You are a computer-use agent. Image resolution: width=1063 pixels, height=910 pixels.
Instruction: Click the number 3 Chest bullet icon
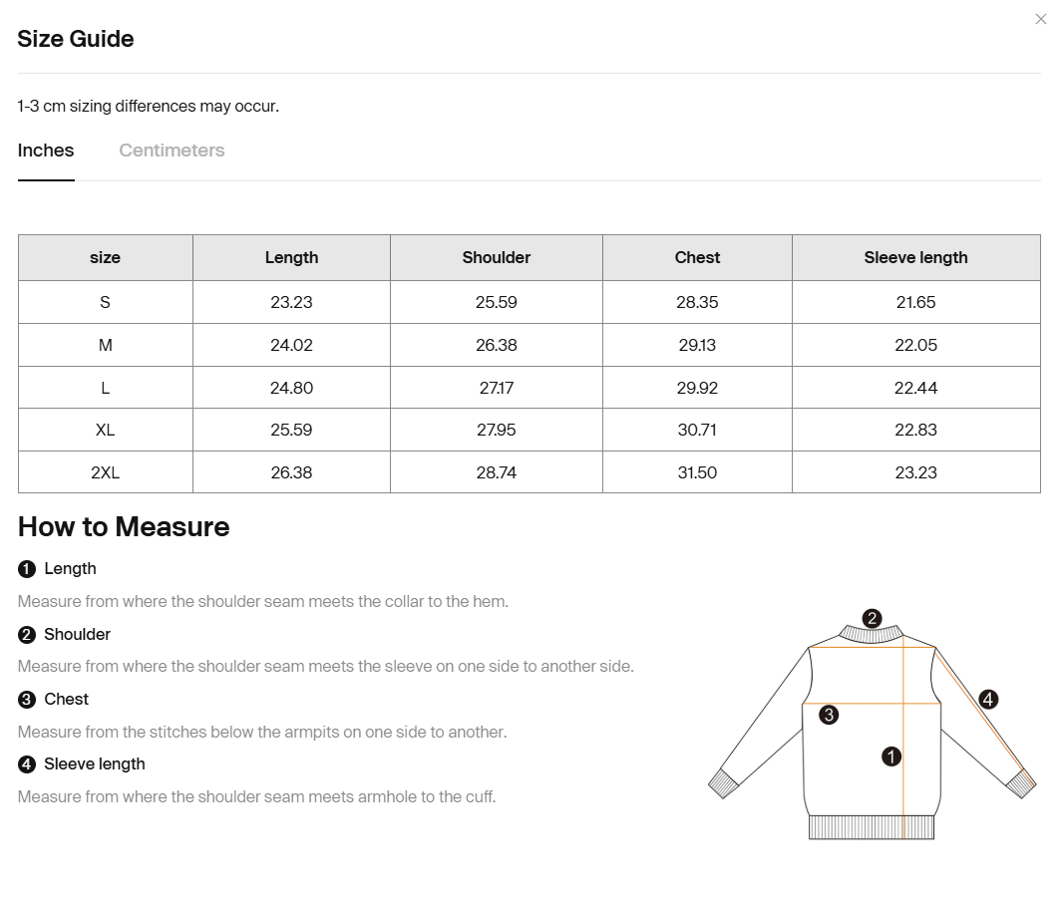coord(27,700)
